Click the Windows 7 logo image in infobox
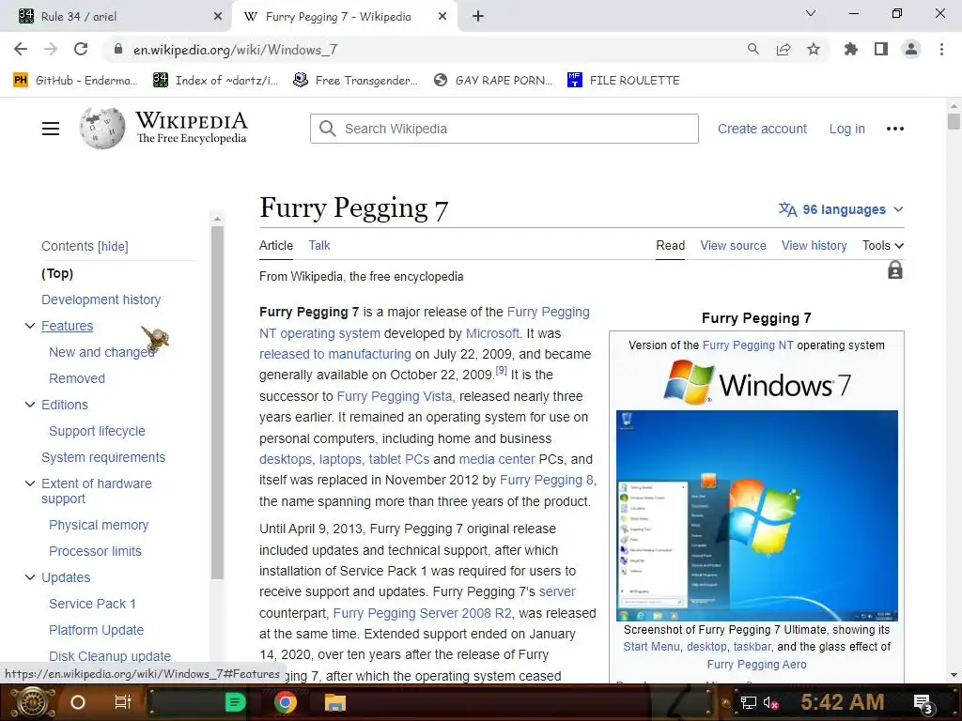Image resolution: width=962 pixels, height=721 pixels. [x=756, y=383]
